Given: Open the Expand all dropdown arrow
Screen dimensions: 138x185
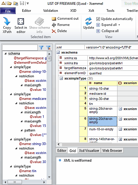Looking at the screenshot, I should click(119, 25).
